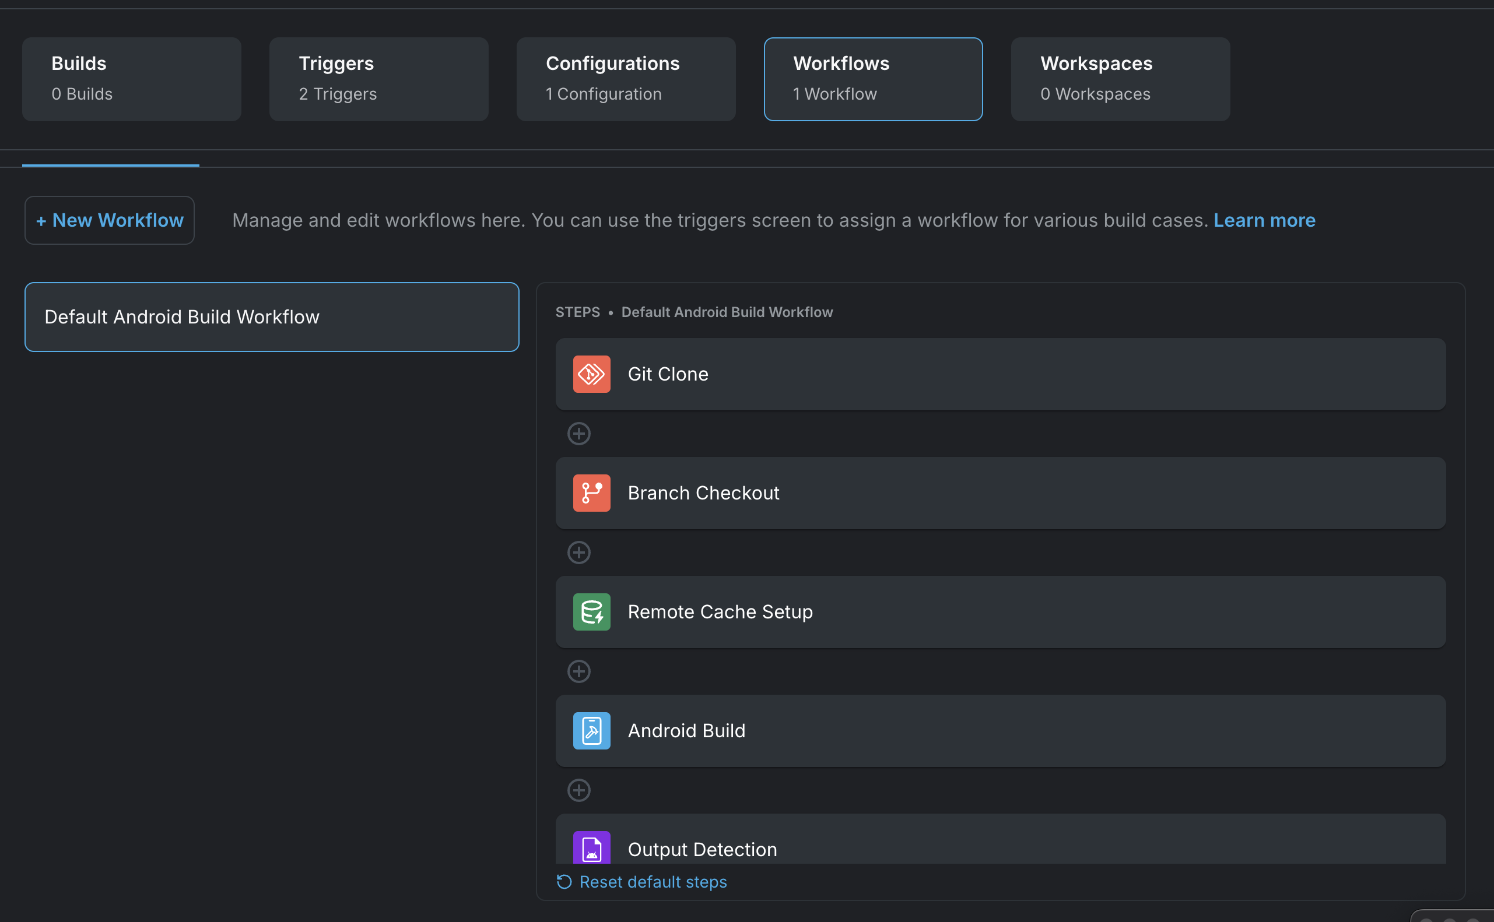Add a step after Branch Checkout

pos(579,552)
